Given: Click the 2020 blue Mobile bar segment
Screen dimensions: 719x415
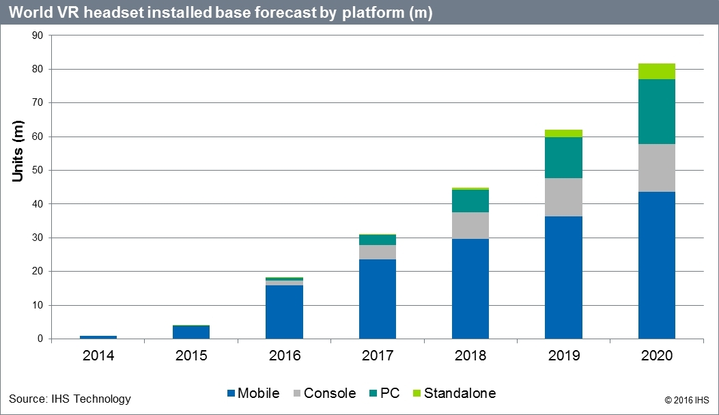Looking at the screenshot, I should pyautogui.click(x=656, y=265).
